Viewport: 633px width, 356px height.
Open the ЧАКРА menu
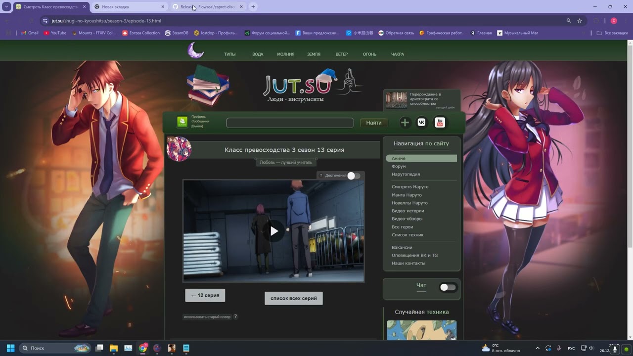click(x=398, y=54)
